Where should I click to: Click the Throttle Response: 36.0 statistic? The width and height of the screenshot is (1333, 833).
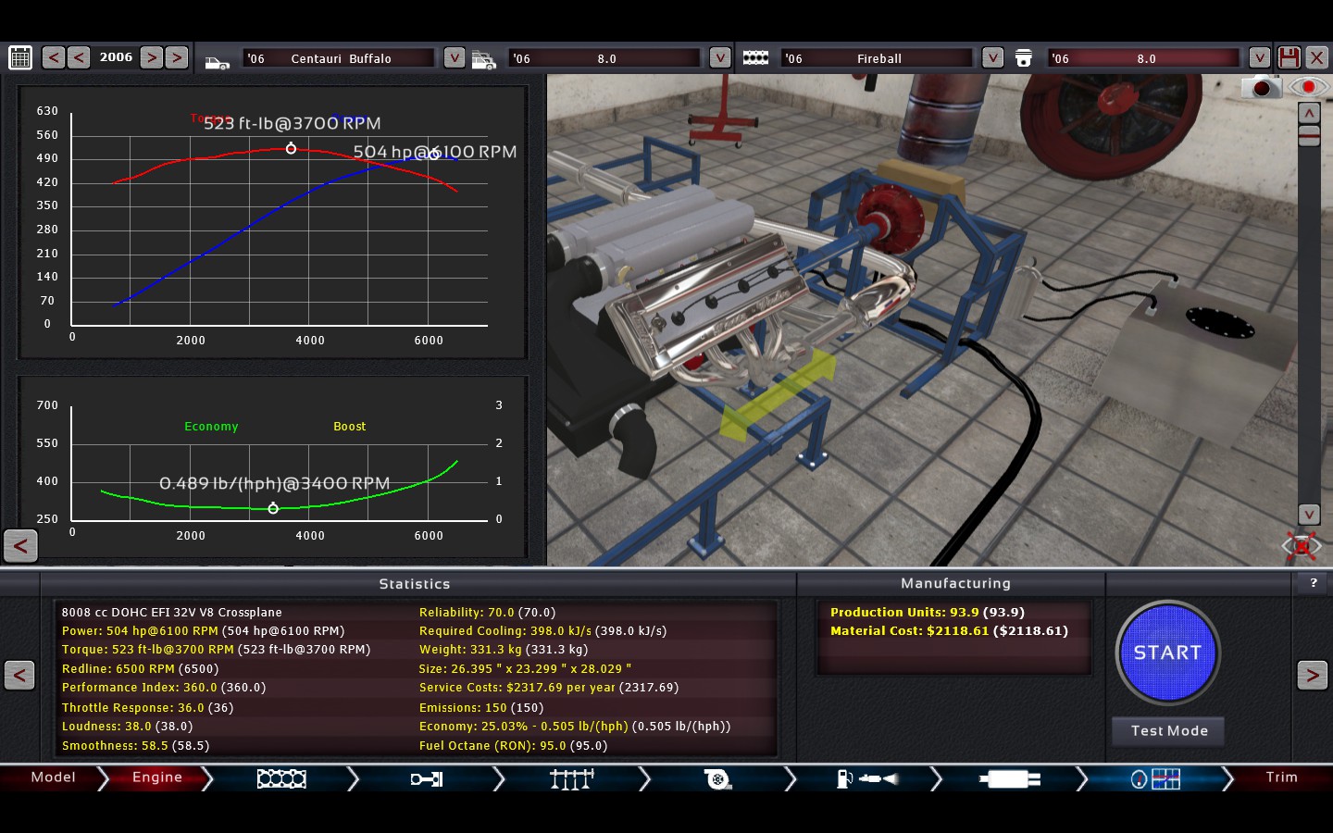point(147,708)
